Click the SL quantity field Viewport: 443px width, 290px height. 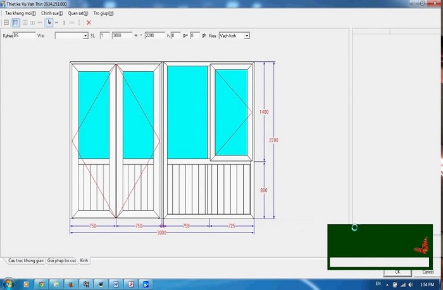(x=105, y=35)
